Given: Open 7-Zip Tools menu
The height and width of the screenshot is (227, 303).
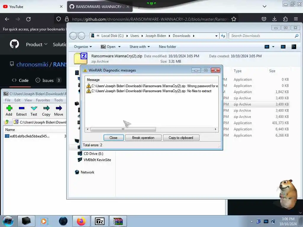Looking at the screenshot, I should coord(59,100).
